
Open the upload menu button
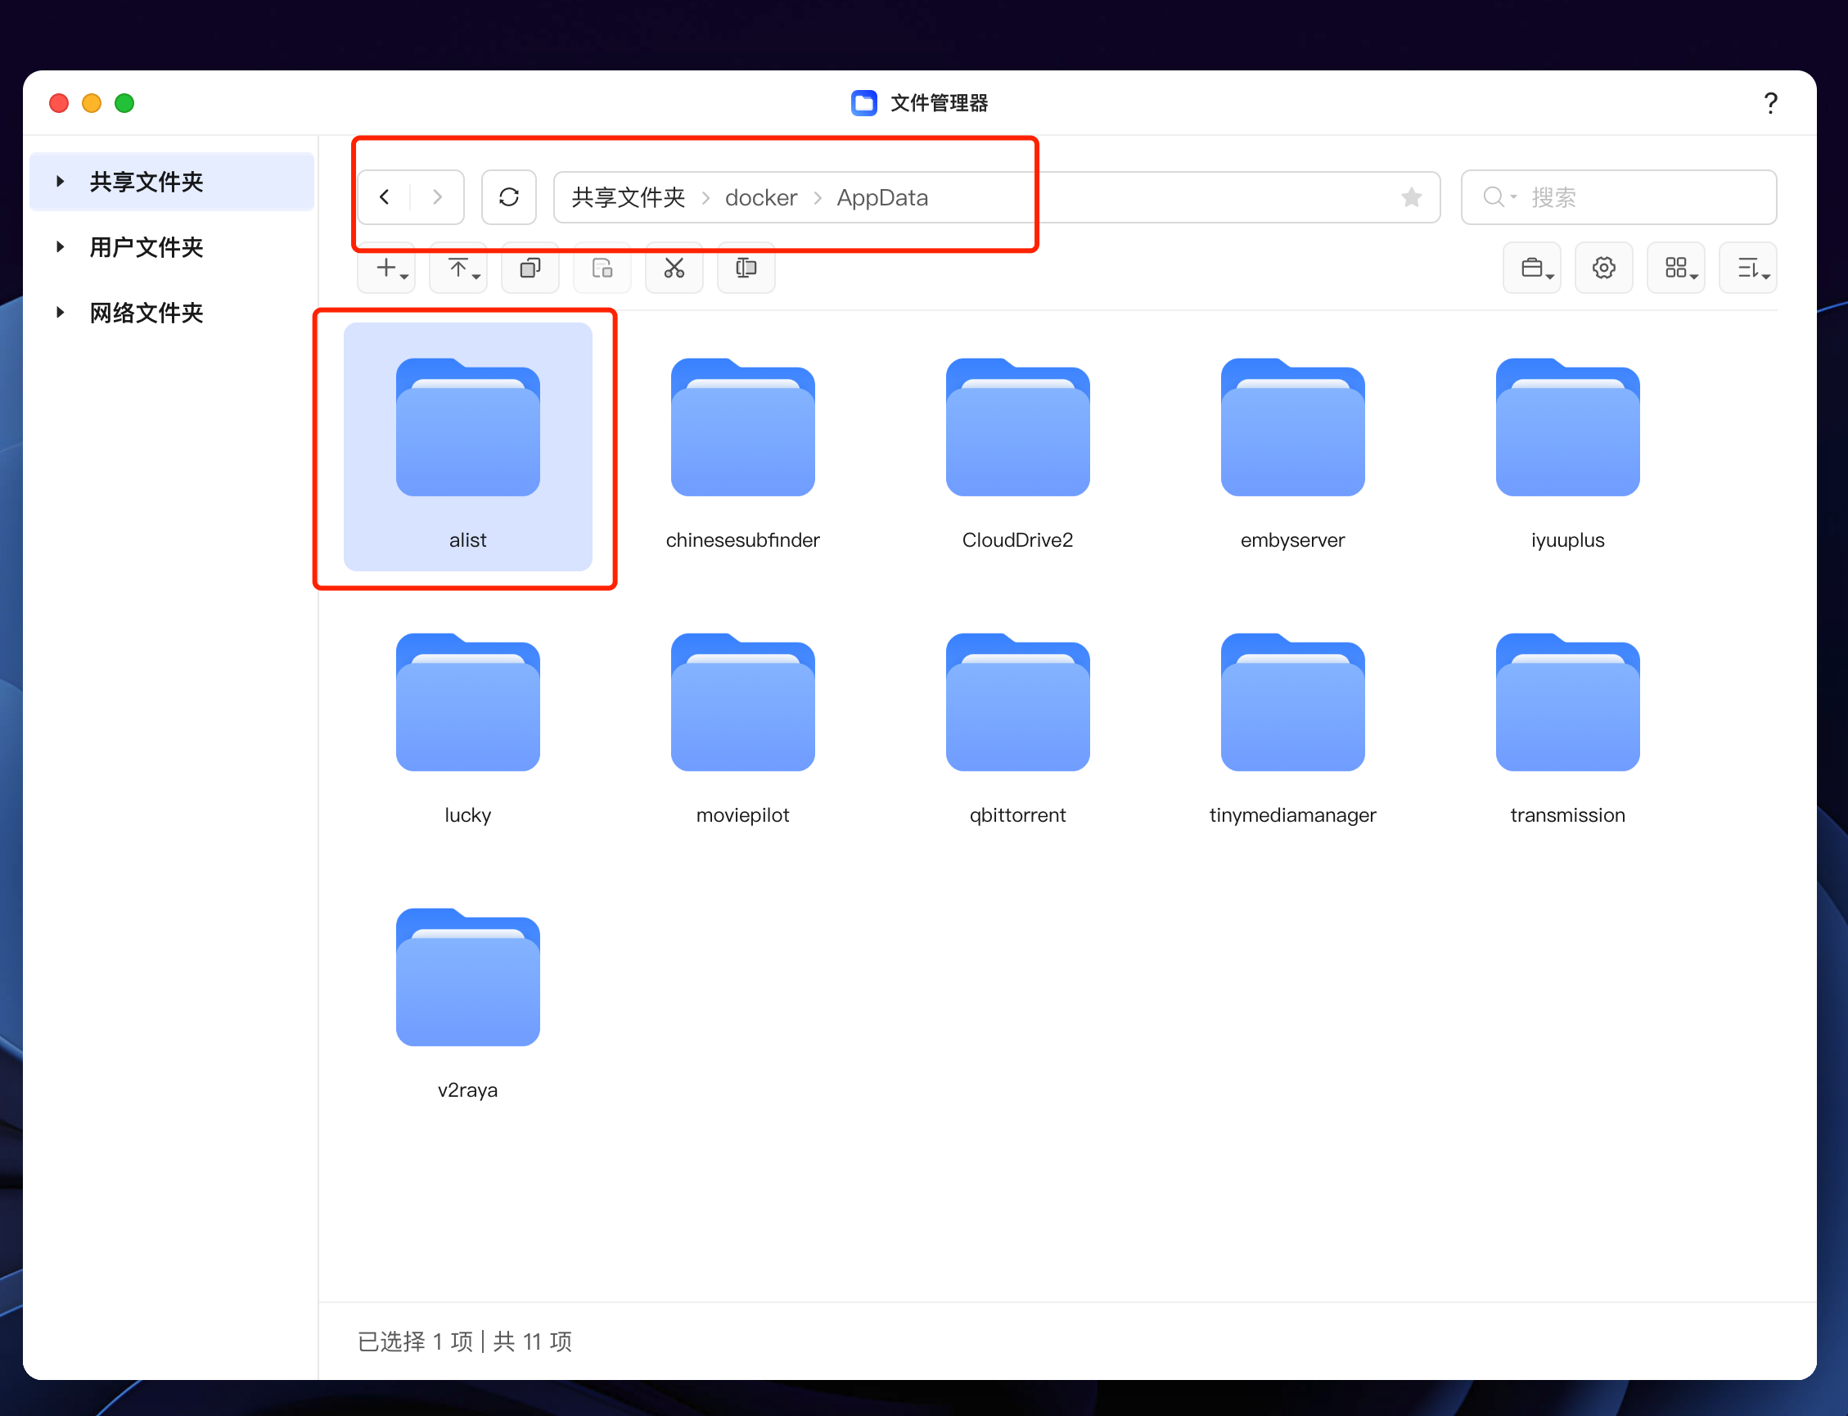coord(458,268)
